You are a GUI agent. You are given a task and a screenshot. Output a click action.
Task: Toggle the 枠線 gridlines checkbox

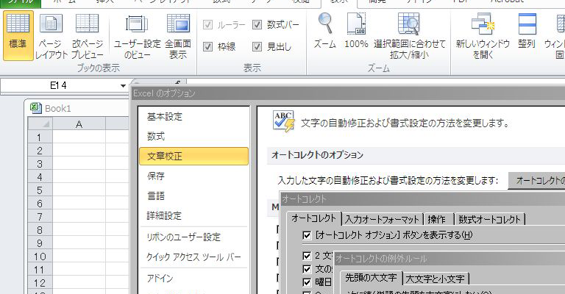(208, 46)
